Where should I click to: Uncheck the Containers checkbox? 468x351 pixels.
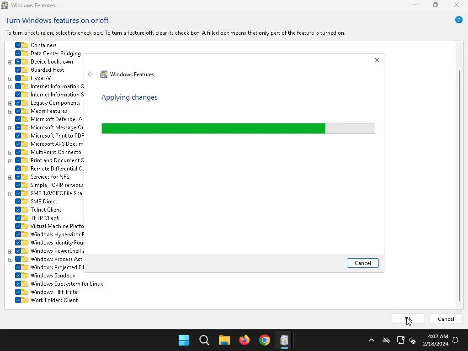[18, 45]
